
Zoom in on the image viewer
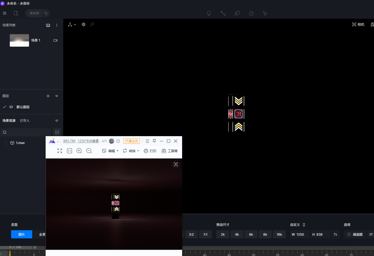click(79, 151)
